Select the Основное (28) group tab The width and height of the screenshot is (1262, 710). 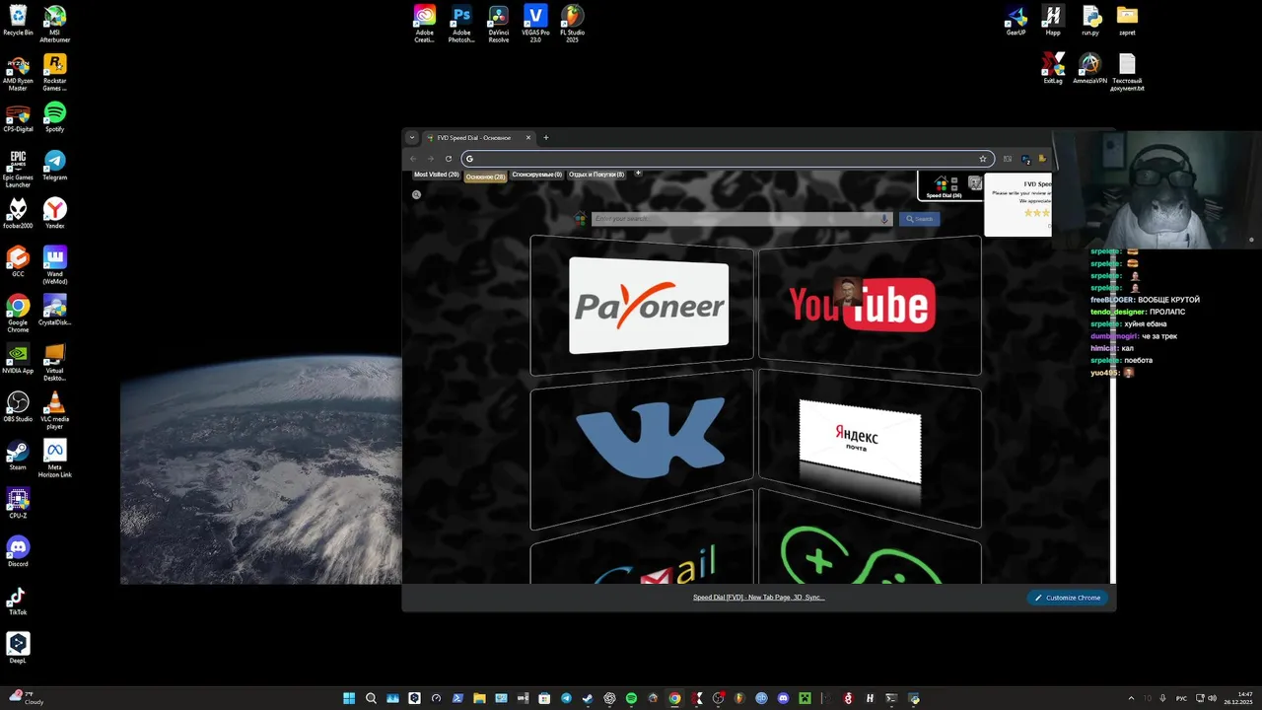click(x=485, y=177)
